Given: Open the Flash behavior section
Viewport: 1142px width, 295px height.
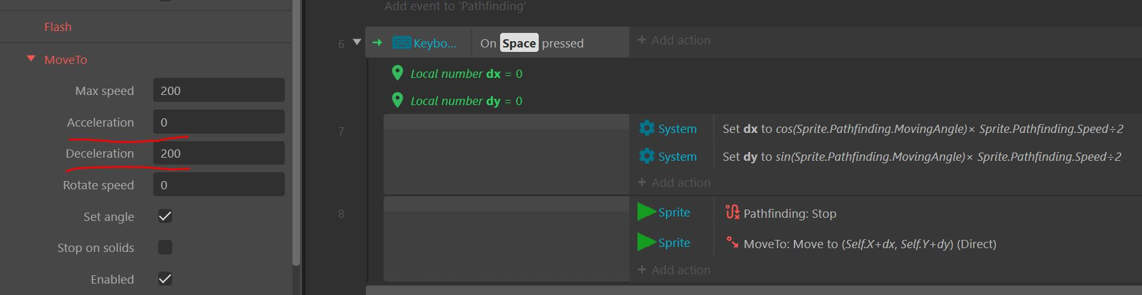Looking at the screenshot, I should coord(58,27).
